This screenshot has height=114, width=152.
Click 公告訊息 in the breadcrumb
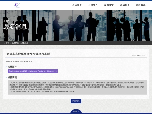[x=15, y=43]
